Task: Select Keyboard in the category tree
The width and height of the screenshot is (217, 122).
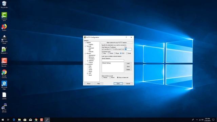Action: 91,48
